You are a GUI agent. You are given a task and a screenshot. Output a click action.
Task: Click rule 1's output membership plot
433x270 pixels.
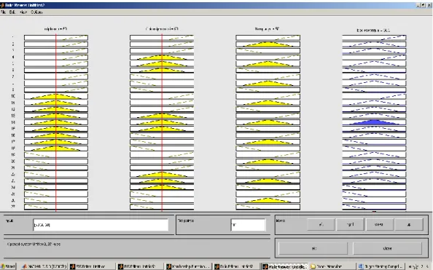[x=374, y=38]
